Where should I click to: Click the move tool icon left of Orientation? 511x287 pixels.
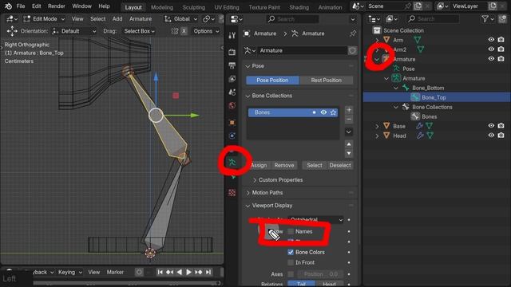coord(12,31)
